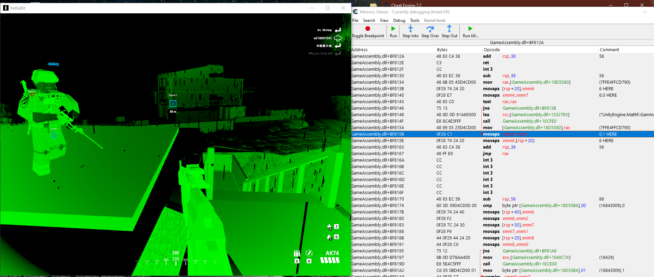Click the '(7FFE4FFCD790)' comment on the BF8134 row
The height and width of the screenshot is (277, 654).
(615, 82)
